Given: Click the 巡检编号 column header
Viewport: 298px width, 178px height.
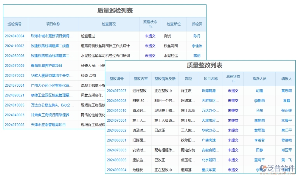Looking at the screenshot, I should coord(15,24).
